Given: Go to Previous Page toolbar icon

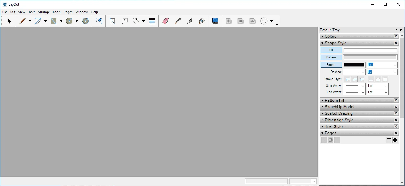Looking at the screenshot, I should 241,21.
